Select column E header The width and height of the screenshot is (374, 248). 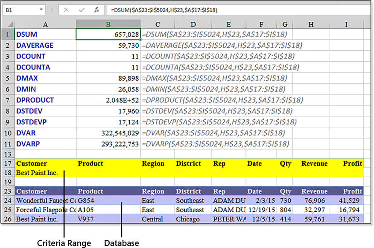[x=229, y=24]
